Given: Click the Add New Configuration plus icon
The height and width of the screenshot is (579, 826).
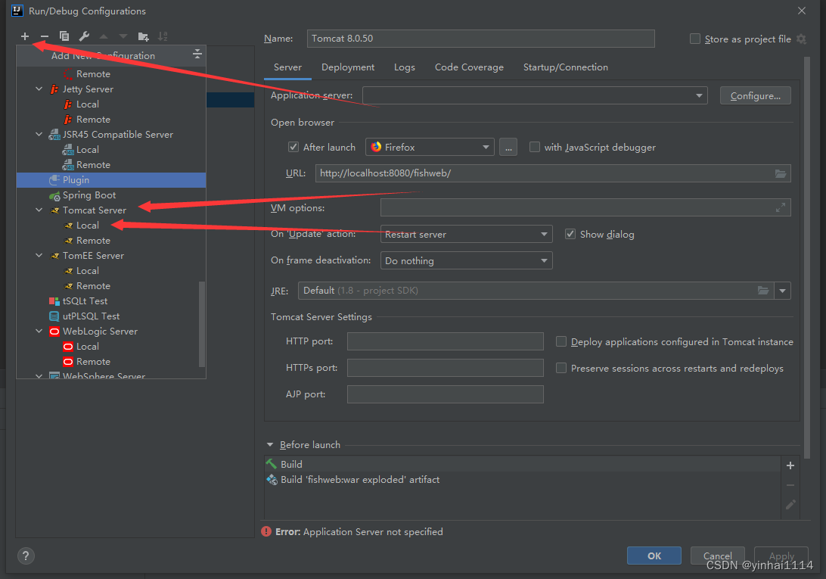Looking at the screenshot, I should point(25,36).
